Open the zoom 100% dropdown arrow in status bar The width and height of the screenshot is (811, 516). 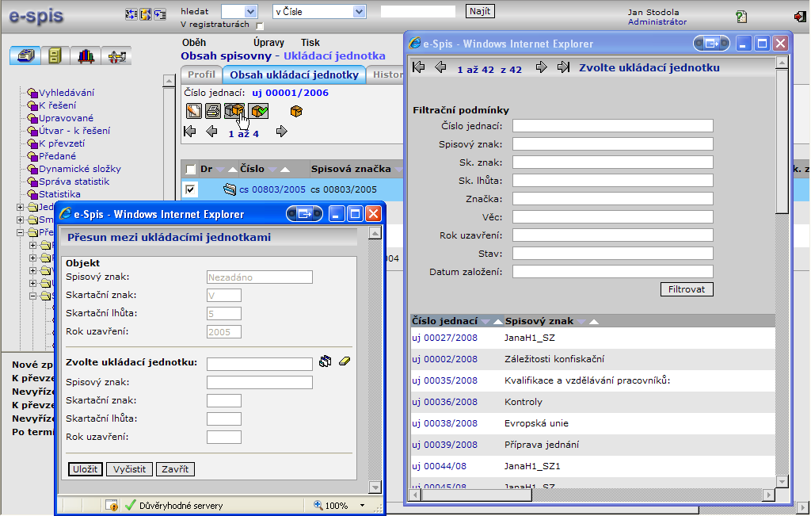click(362, 505)
